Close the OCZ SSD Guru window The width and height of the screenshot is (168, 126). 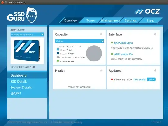click(x=2, y=2)
